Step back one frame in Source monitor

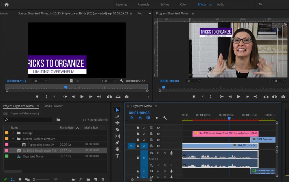pyautogui.click(x=73, y=97)
